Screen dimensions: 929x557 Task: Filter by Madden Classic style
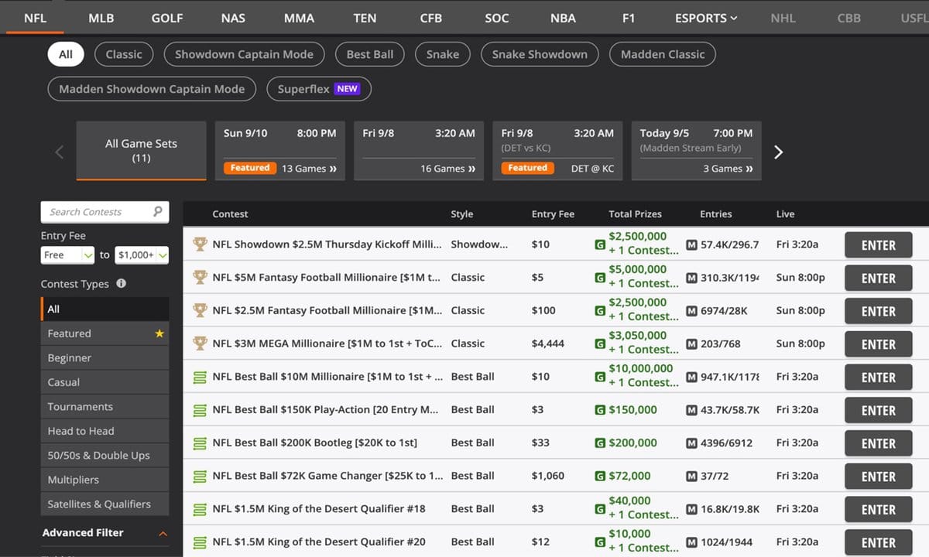663,54
